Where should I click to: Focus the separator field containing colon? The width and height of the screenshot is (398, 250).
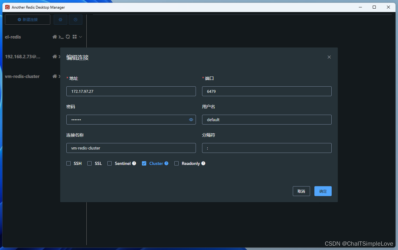267,148
